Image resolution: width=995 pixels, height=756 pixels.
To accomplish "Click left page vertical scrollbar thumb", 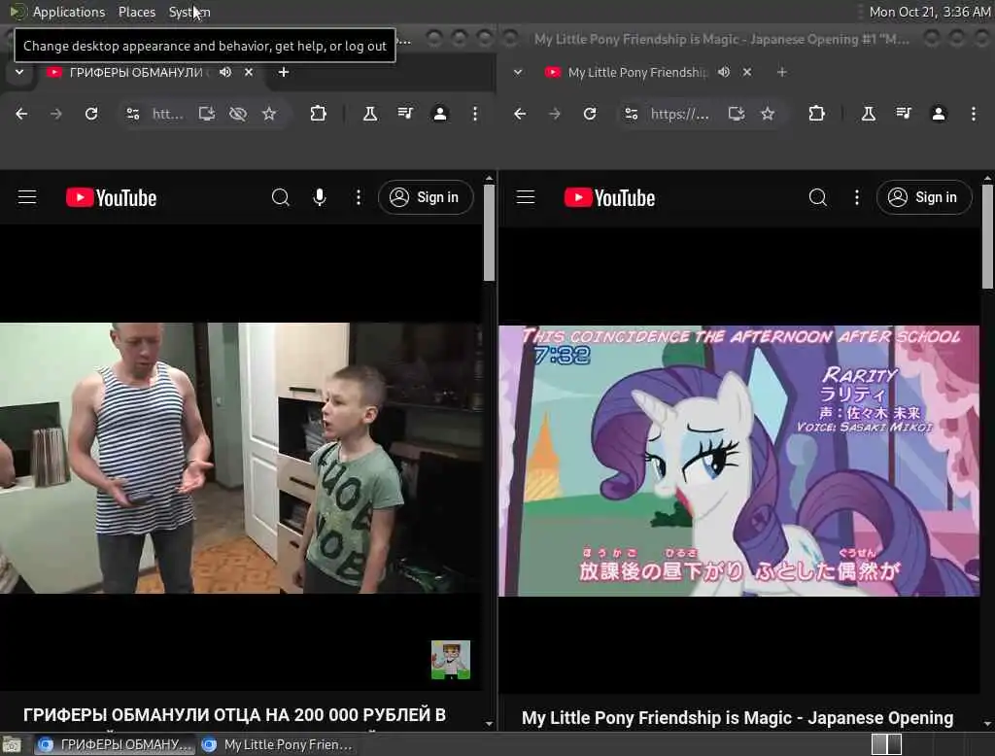I will click(489, 233).
